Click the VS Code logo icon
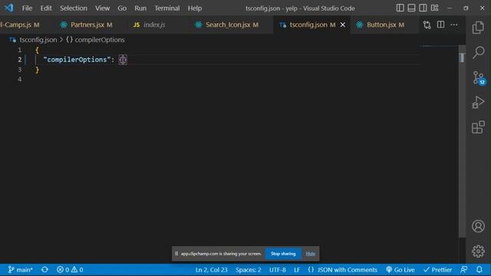Viewport: 491px width, 276px height. click(8, 8)
